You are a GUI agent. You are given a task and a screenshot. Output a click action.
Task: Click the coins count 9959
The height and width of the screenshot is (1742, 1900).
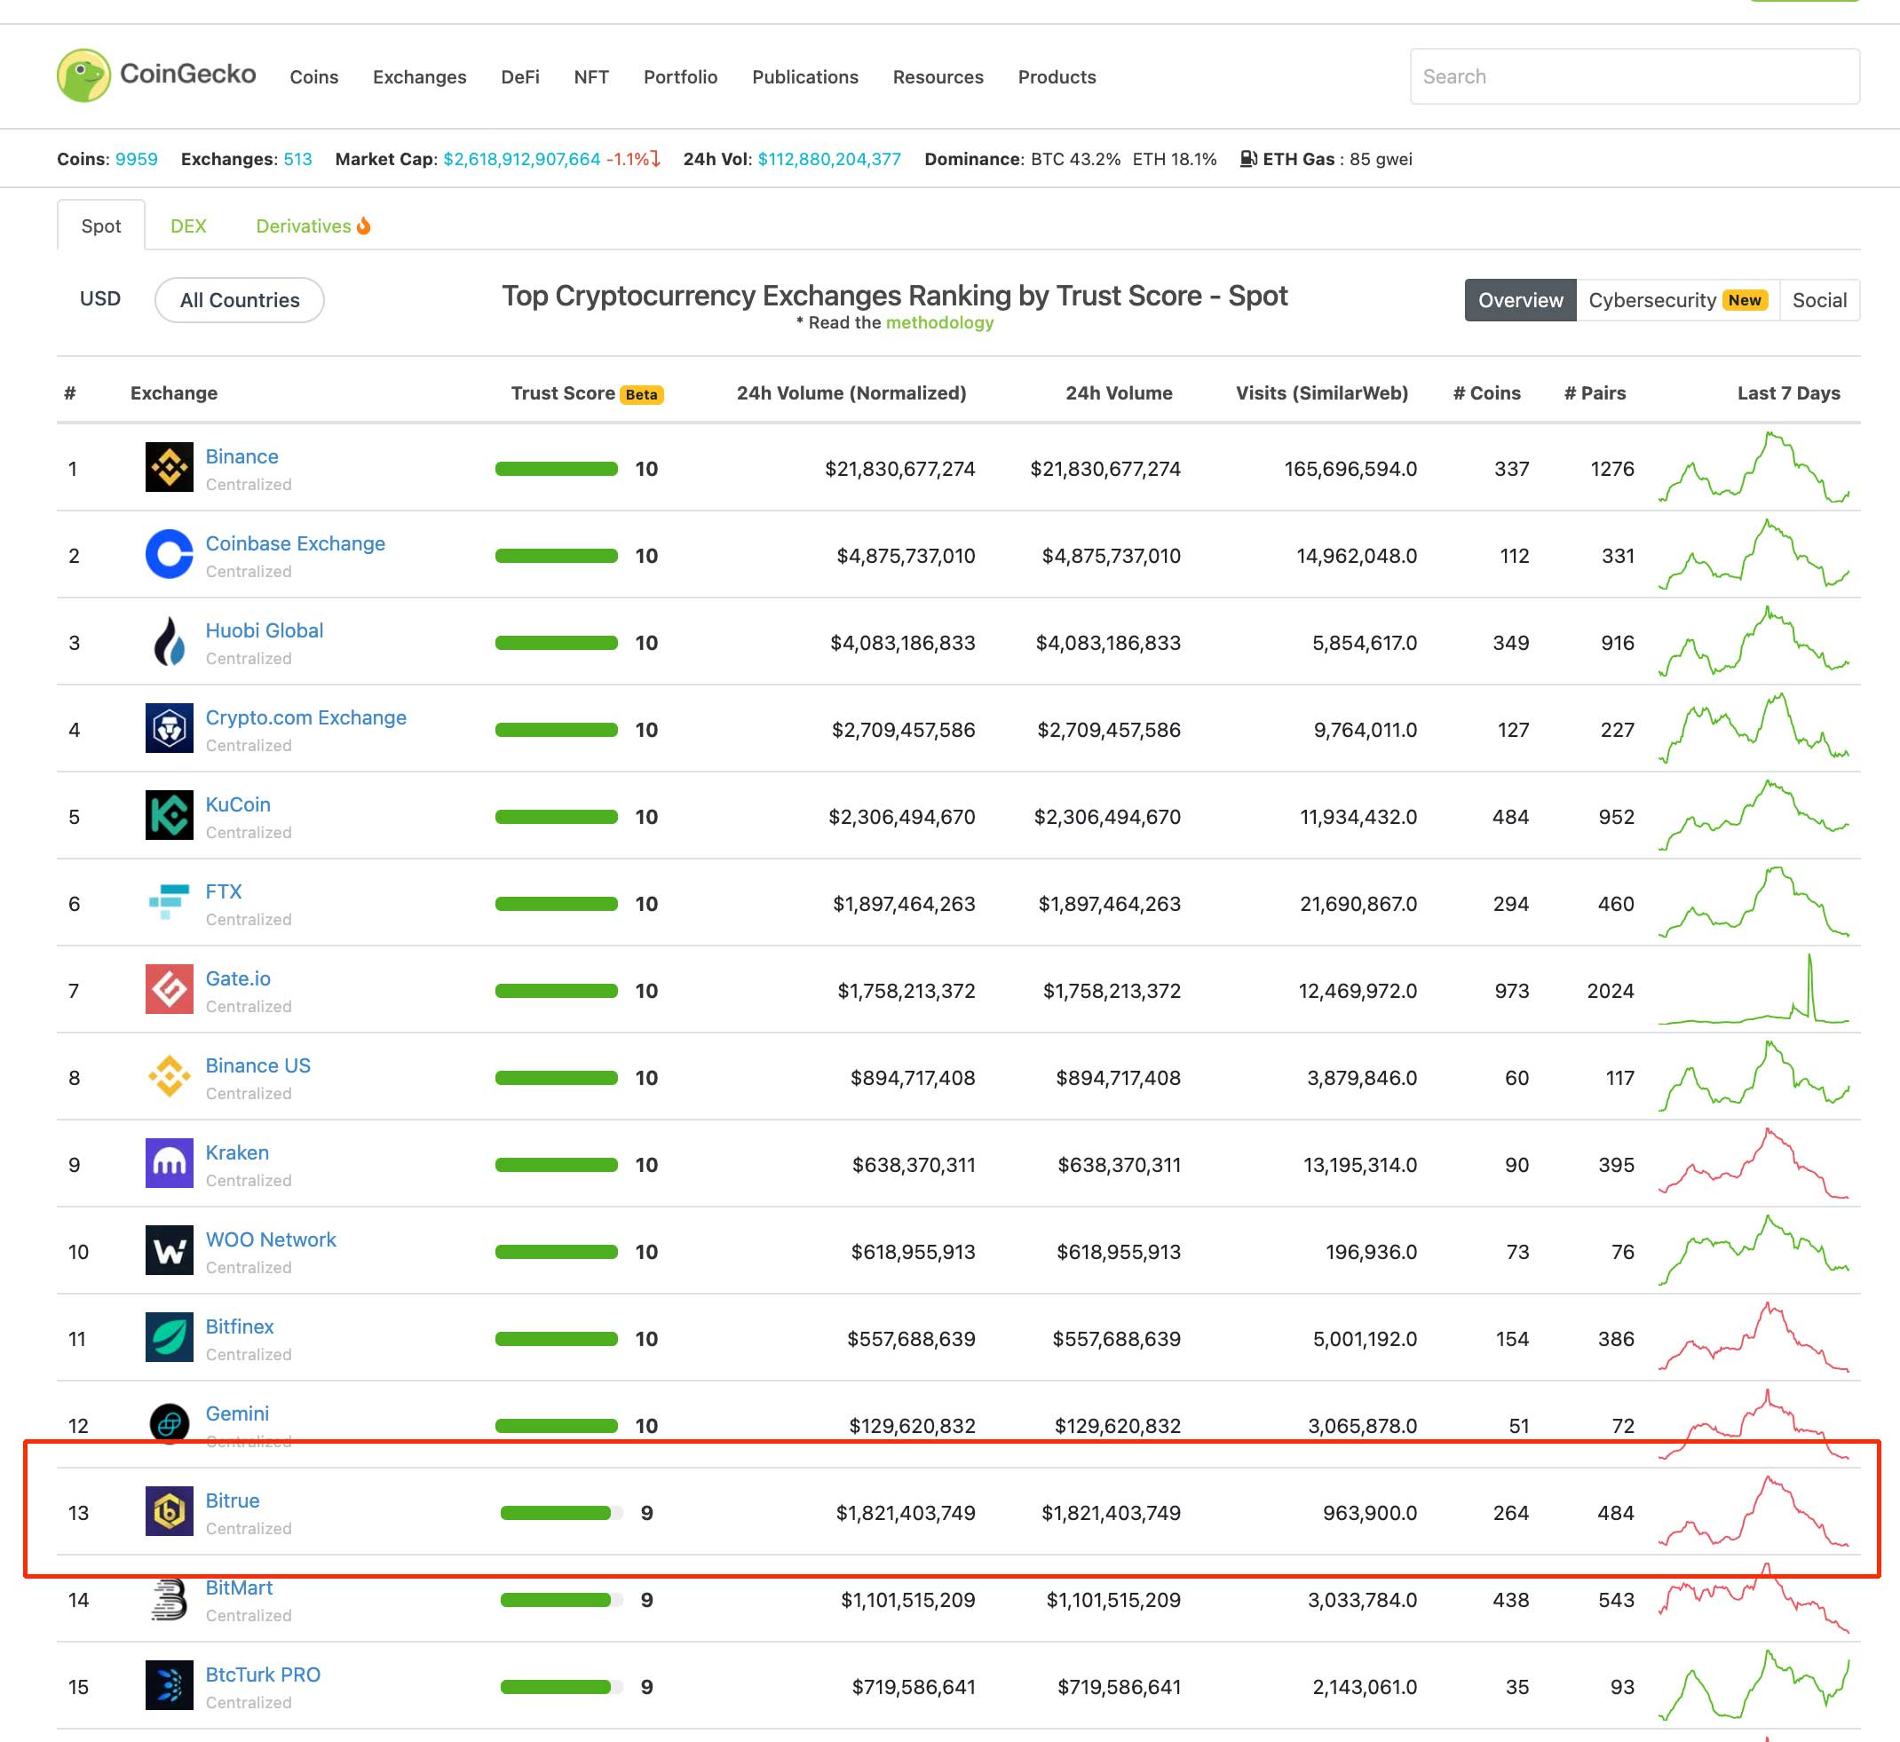(137, 158)
